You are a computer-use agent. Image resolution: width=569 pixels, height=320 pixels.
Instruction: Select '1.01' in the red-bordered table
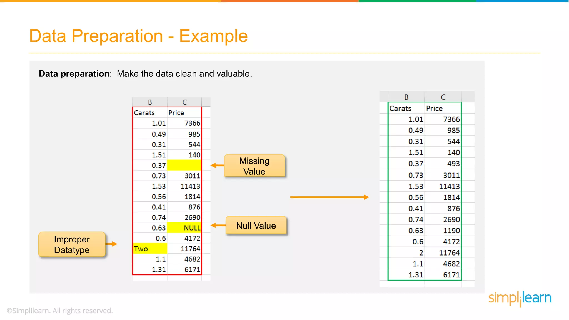[150, 123]
